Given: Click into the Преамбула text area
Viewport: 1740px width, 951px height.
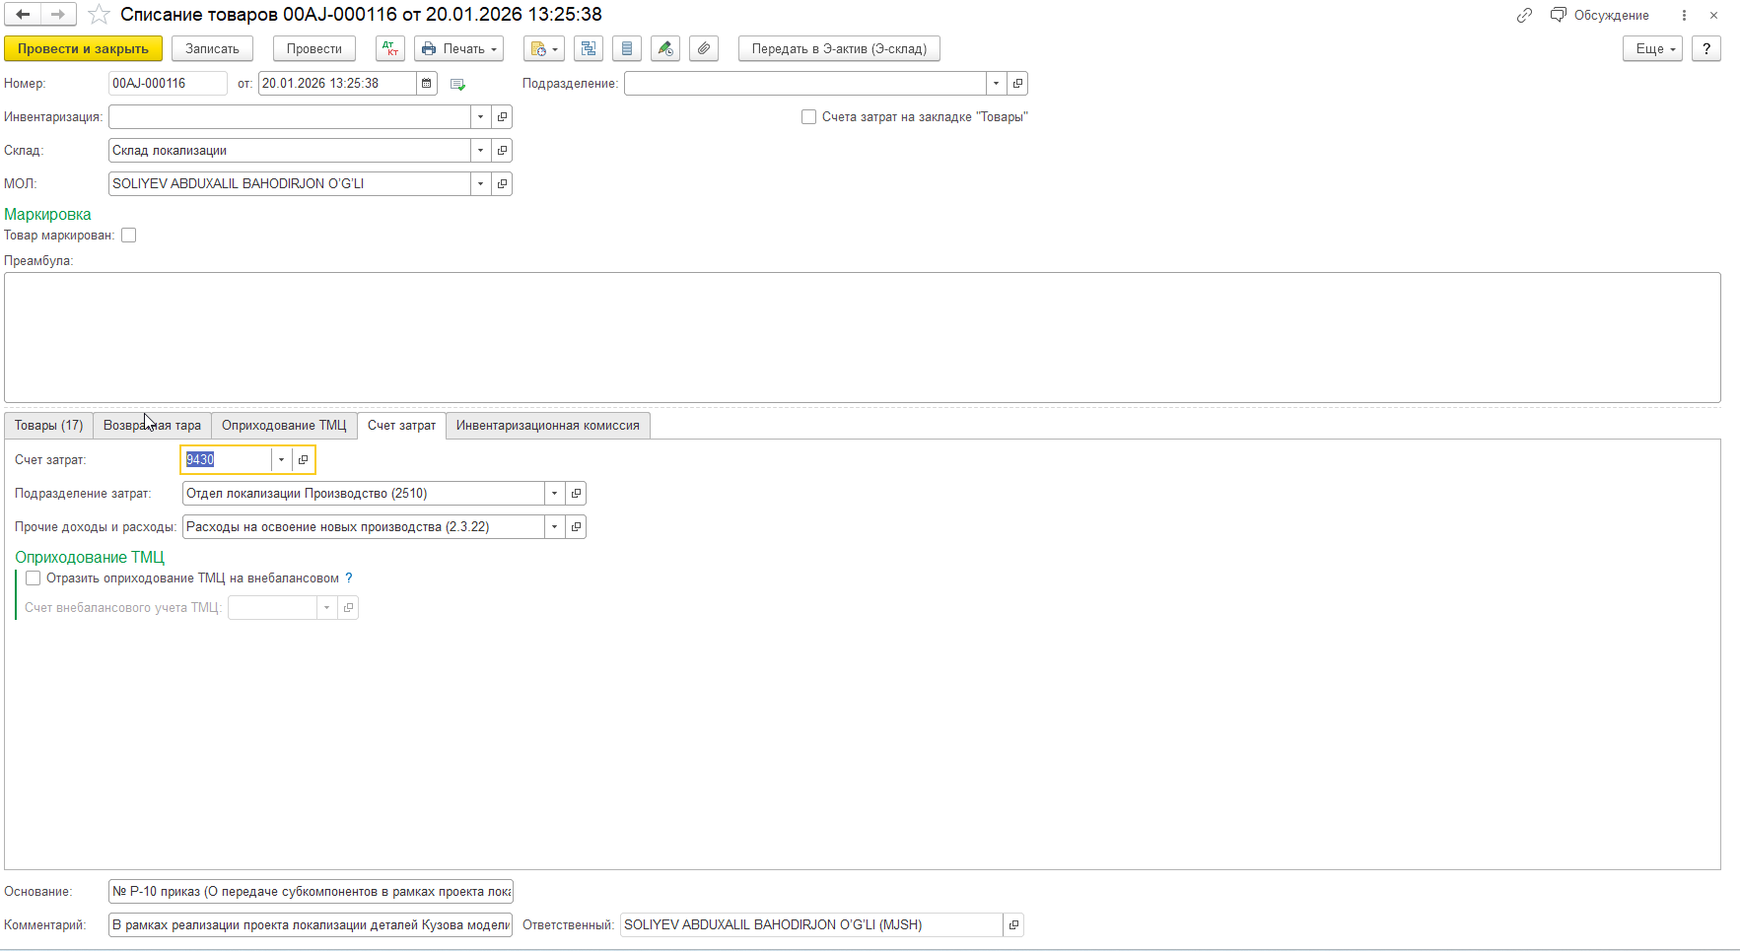Looking at the screenshot, I should 863,337.
